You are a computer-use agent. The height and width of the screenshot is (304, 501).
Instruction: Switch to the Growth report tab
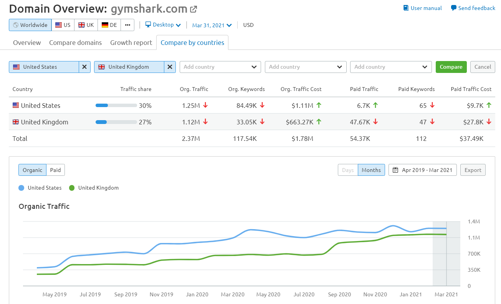coord(131,43)
